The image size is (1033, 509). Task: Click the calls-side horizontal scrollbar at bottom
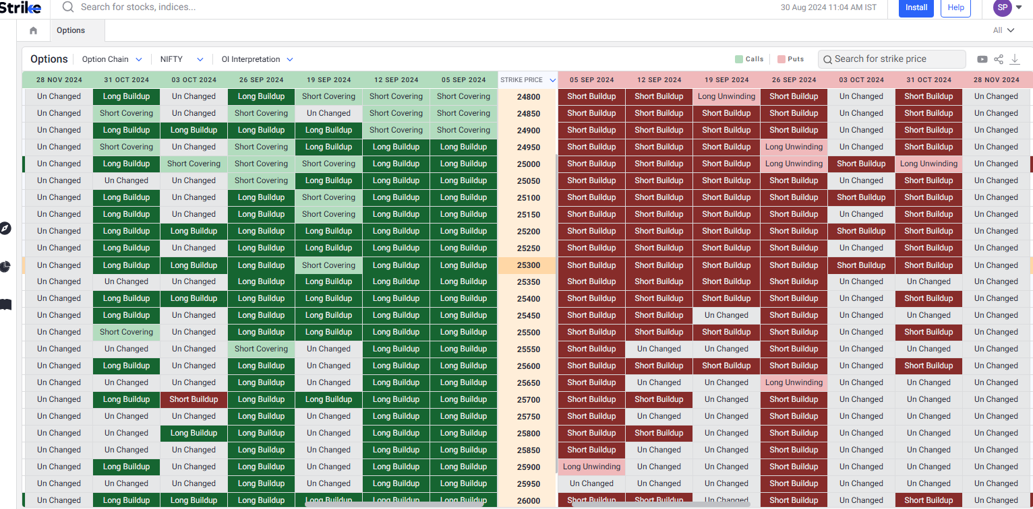[394, 503]
